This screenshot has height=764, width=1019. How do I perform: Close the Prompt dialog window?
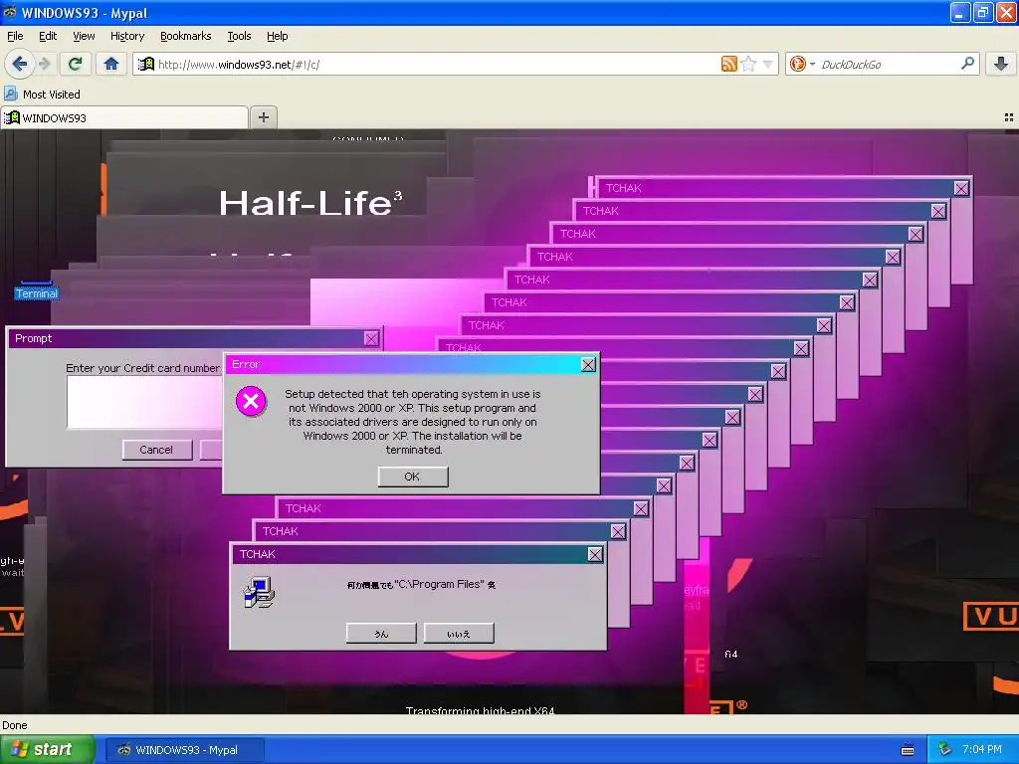click(371, 338)
